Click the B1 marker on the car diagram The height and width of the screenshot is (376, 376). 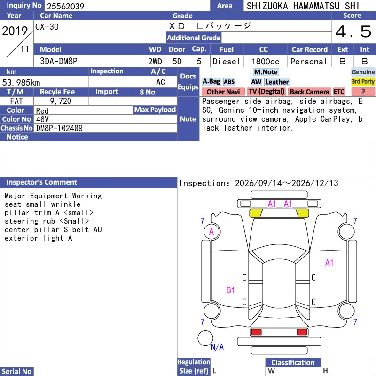point(230,290)
